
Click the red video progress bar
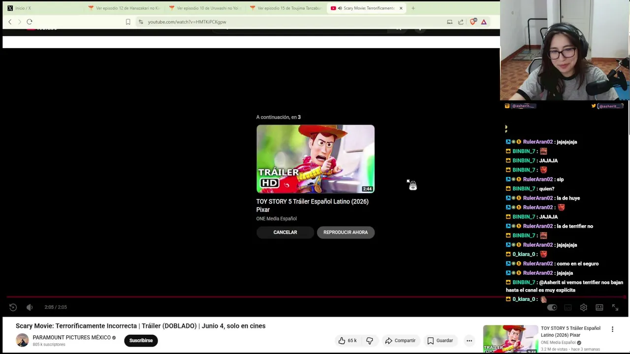315,297
